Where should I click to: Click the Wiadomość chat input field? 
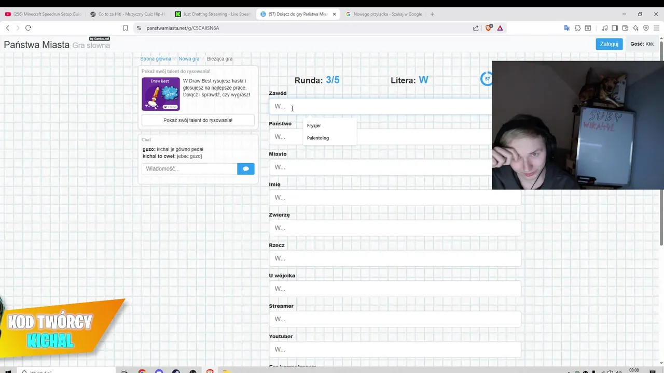tap(189, 169)
